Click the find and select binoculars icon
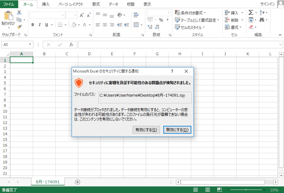Screen dimensions: 284x193 pos(262,20)
